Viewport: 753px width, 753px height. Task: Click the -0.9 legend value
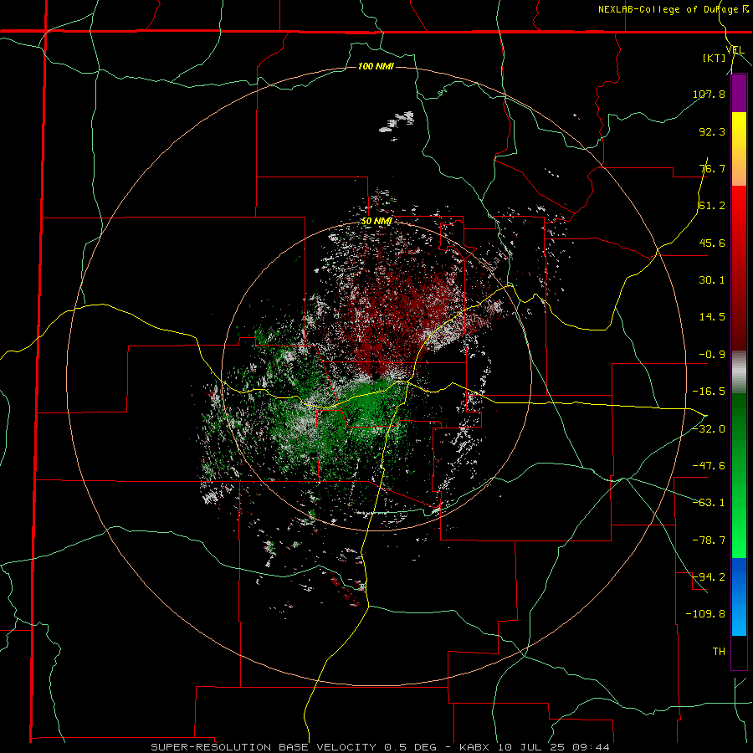[712, 355]
